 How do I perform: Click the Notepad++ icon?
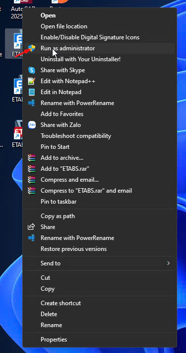click(32, 81)
